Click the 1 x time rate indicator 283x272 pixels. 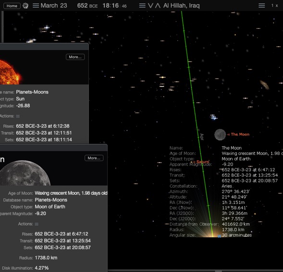pos(274,6)
